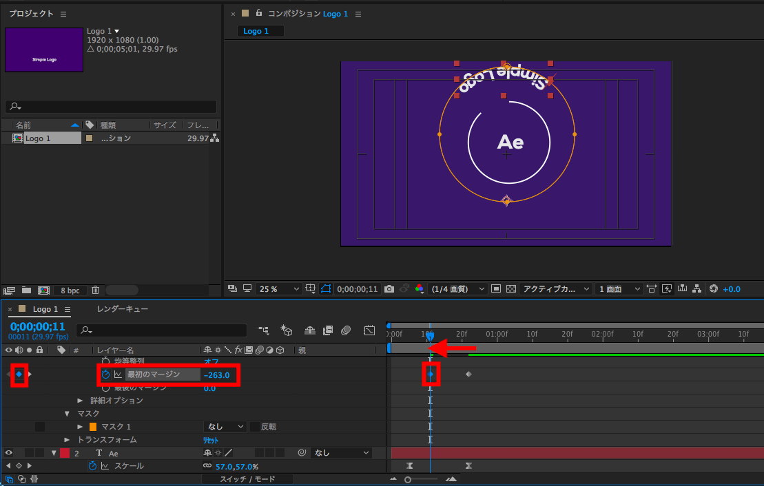
Task: Expand the 詳細オプション group
Action: point(81,401)
